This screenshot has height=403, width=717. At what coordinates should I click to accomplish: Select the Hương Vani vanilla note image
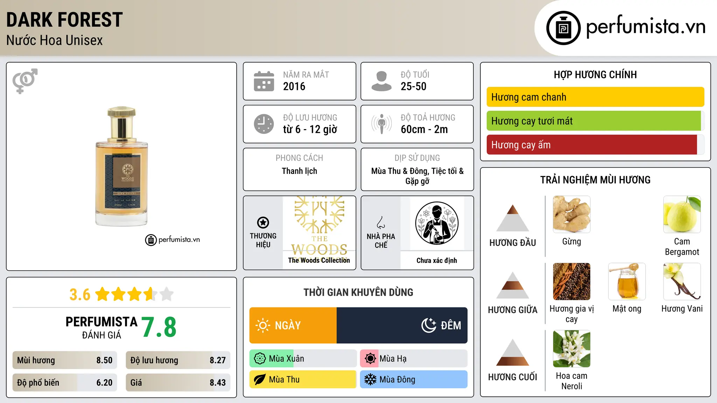(682, 282)
